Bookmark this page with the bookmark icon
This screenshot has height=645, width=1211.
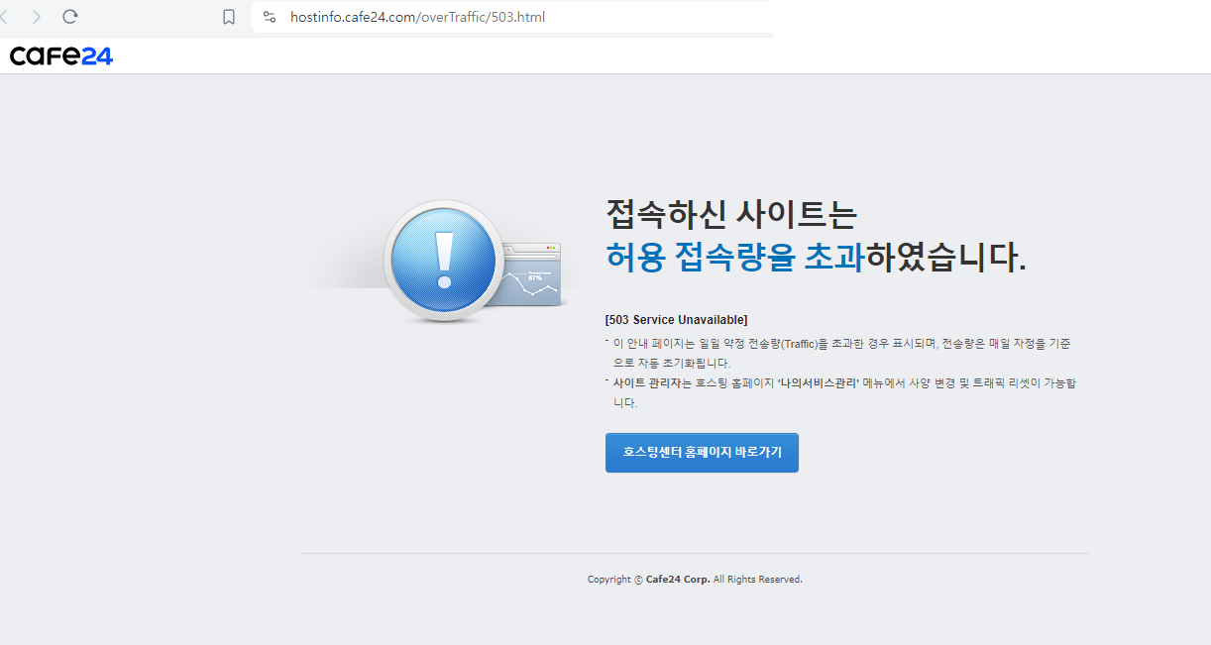coord(229,17)
